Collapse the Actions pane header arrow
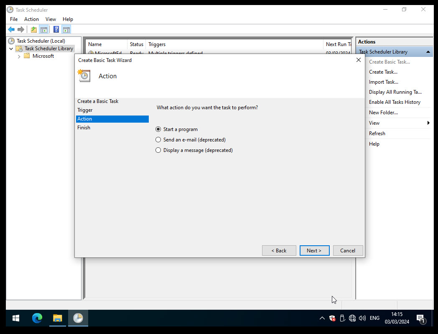This screenshot has width=438, height=334. (x=428, y=51)
